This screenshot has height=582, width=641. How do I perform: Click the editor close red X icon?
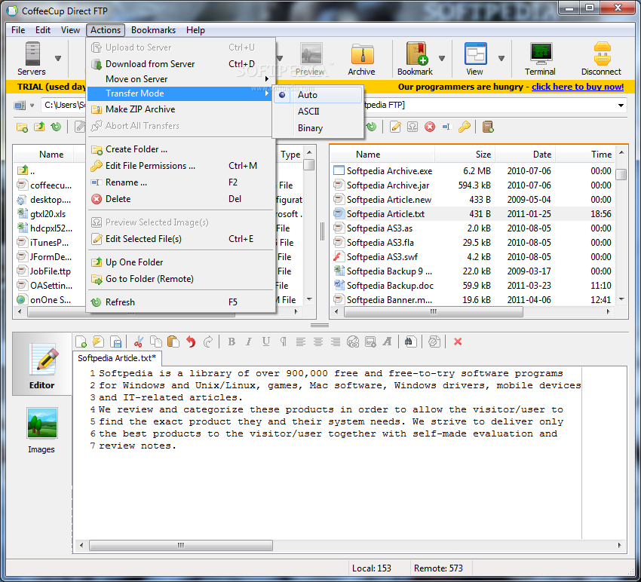pyautogui.click(x=458, y=342)
